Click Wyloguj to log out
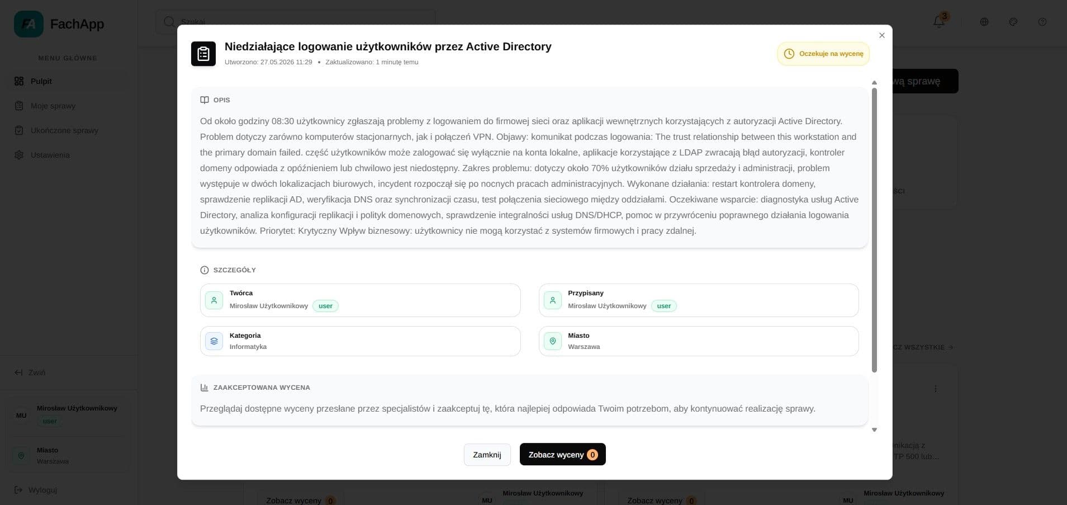 36,490
